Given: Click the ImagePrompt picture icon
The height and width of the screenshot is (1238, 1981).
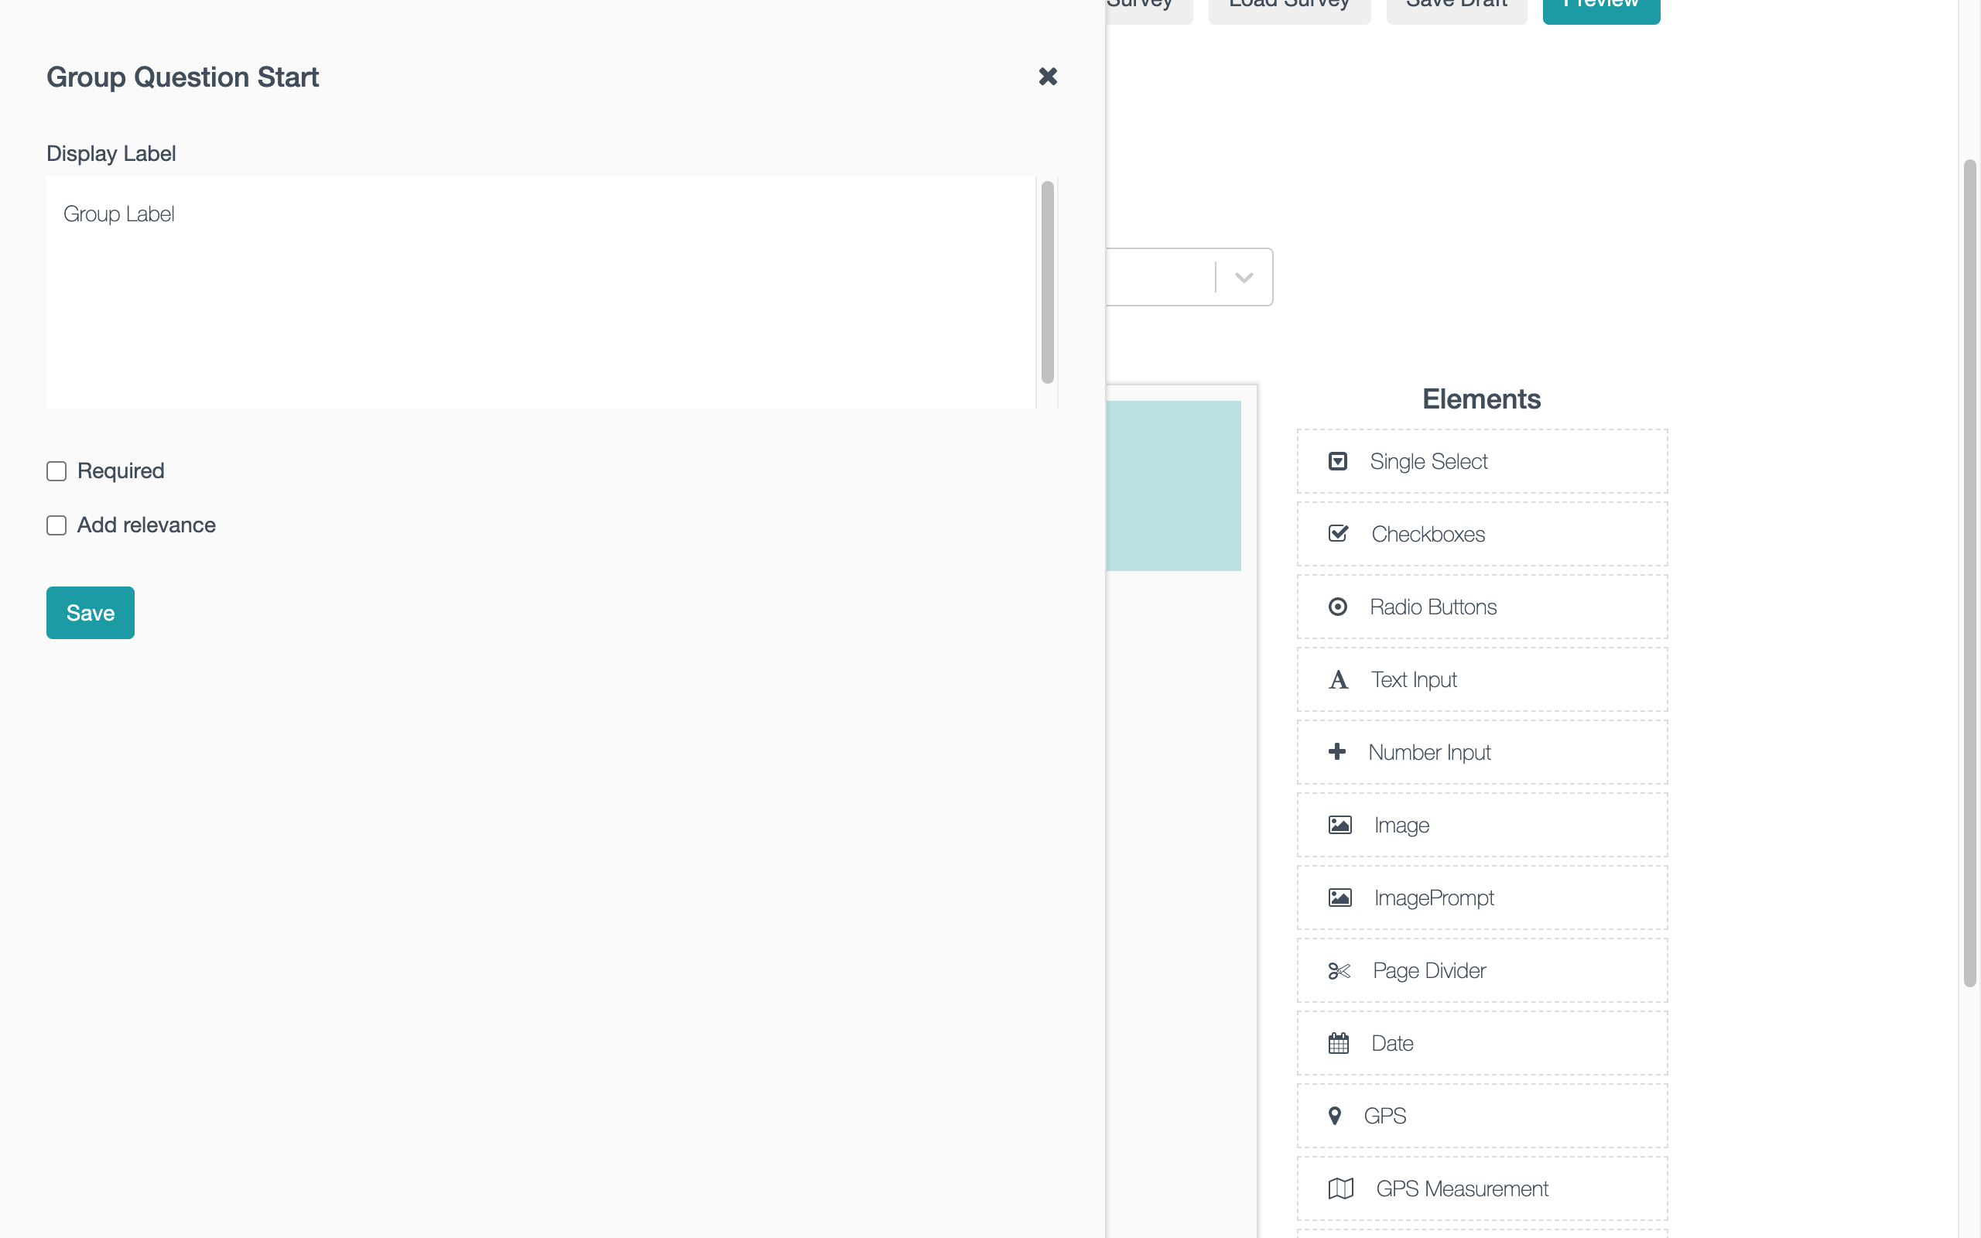Looking at the screenshot, I should tap(1339, 898).
